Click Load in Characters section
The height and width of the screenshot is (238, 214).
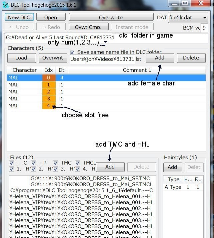21,58
